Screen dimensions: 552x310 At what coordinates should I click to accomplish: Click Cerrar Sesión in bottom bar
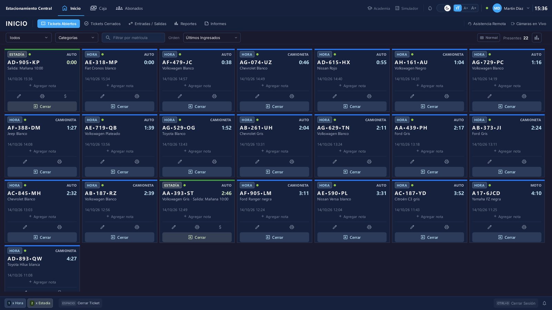pos(516,303)
